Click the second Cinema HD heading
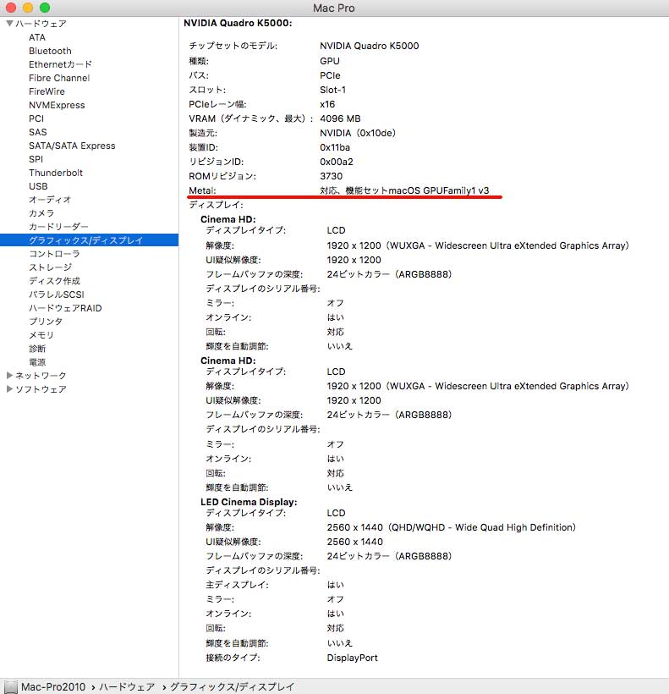This screenshot has width=669, height=694. [x=228, y=361]
